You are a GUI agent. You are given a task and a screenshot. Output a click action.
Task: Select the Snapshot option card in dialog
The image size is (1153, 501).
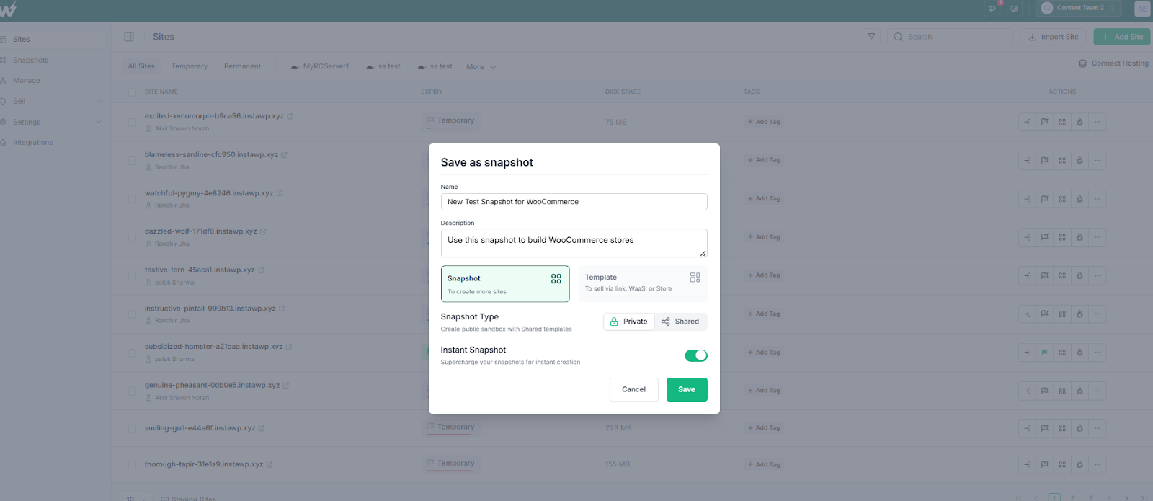point(505,284)
